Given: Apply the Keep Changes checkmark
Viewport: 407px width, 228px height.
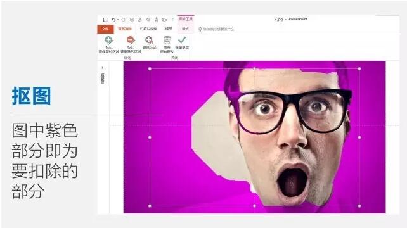Looking at the screenshot, I should tap(182, 40).
